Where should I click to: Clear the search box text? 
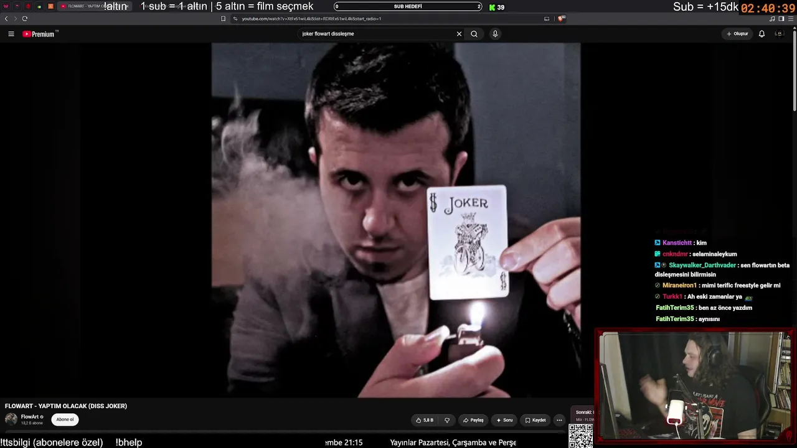(460, 34)
